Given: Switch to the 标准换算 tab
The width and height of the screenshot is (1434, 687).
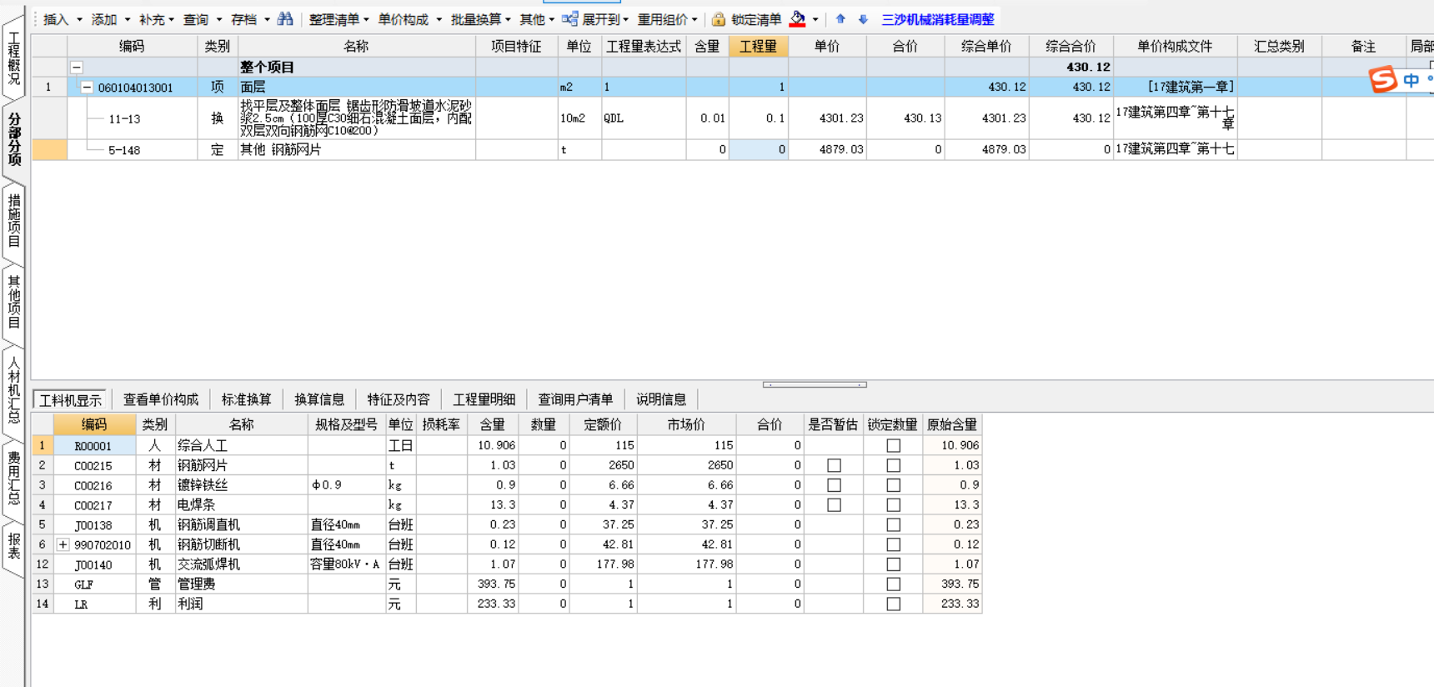Looking at the screenshot, I should [x=246, y=399].
